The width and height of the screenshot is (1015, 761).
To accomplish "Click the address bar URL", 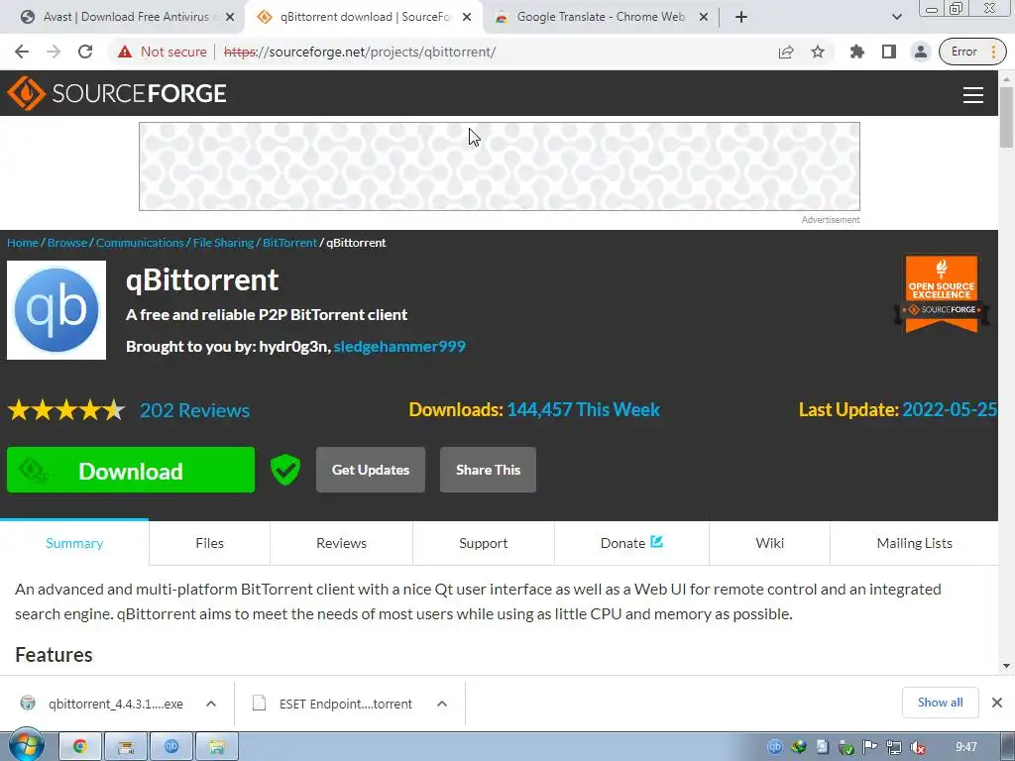I will click(360, 52).
